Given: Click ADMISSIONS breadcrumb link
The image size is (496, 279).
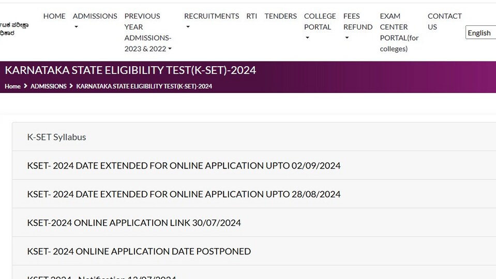Looking at the screenshot, I should (49, 86).
